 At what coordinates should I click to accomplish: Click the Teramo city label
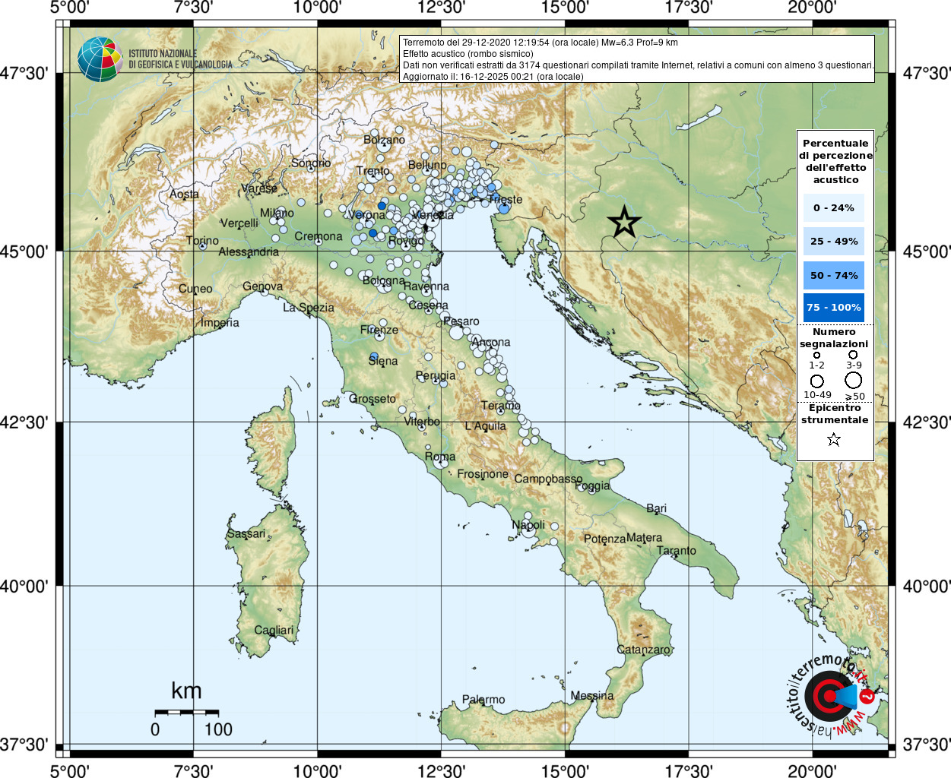pos(501,405)
